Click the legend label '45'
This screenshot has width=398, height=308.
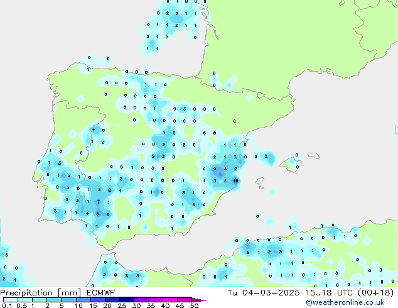click(180, 305)
